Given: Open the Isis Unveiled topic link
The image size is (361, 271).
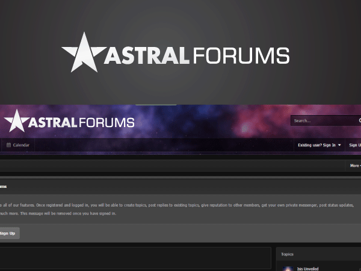Looking at the screenshot, I should point(307,269).
